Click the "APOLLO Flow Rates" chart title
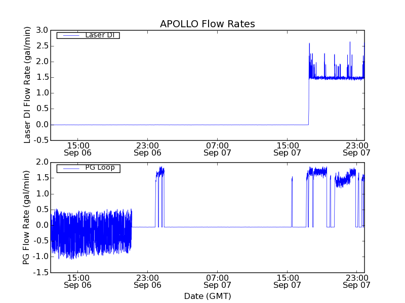 tap(208, 24)
